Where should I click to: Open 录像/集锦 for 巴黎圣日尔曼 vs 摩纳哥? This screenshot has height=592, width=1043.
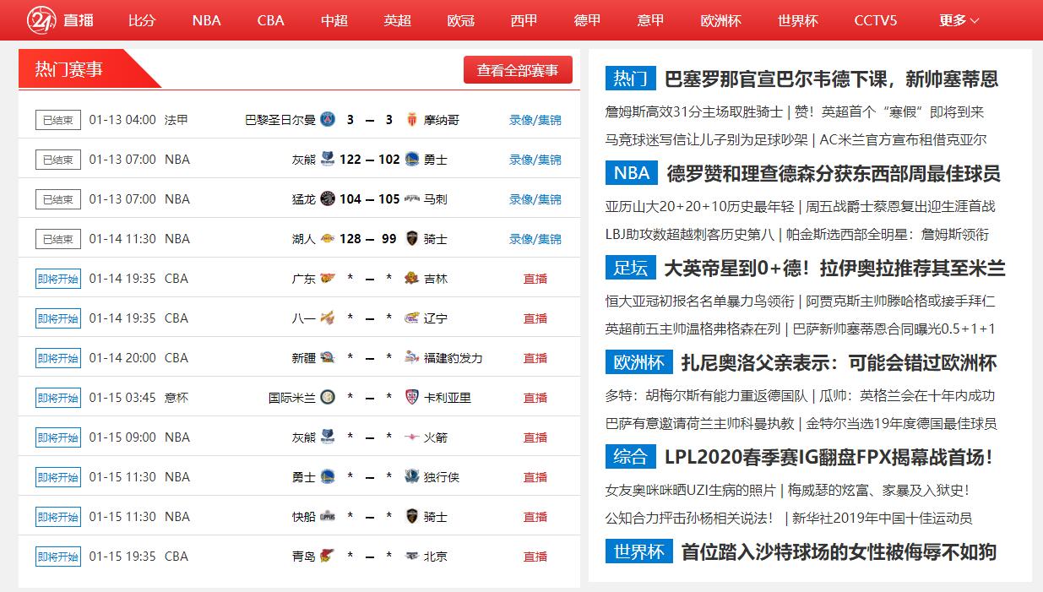point(535,120)
